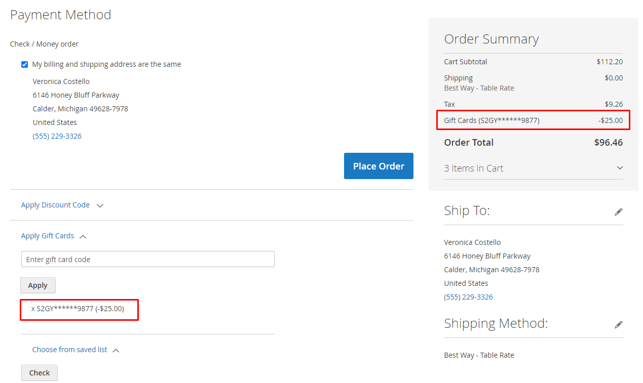Click the Ship To phone number link
Image resolution: width=643 pixels, height=383 pixels.
point(468,297)
